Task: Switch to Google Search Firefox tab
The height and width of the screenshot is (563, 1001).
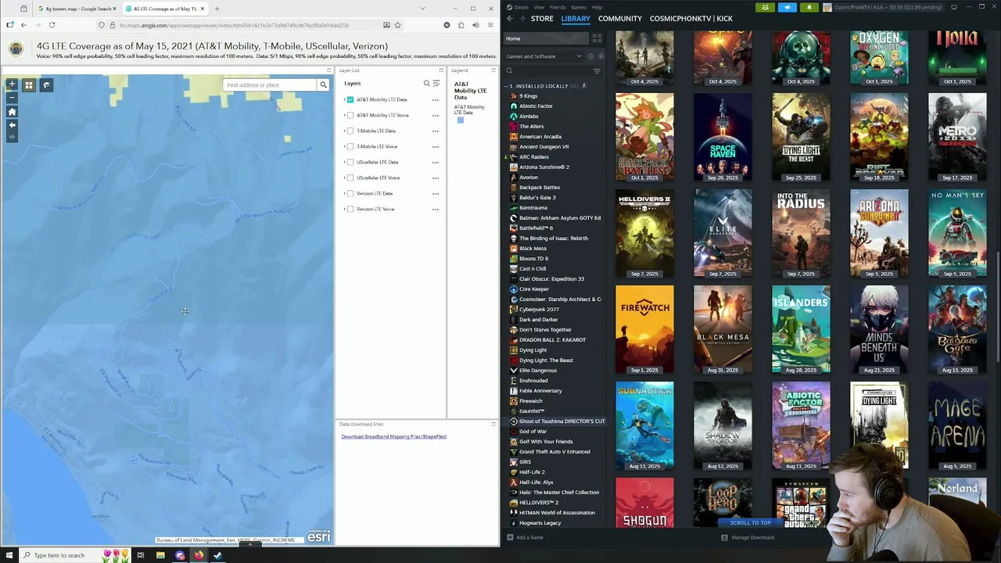Action: [76, 9]
